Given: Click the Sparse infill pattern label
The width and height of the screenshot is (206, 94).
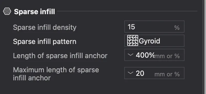Looking at the screenshot, I should (45, 41).
